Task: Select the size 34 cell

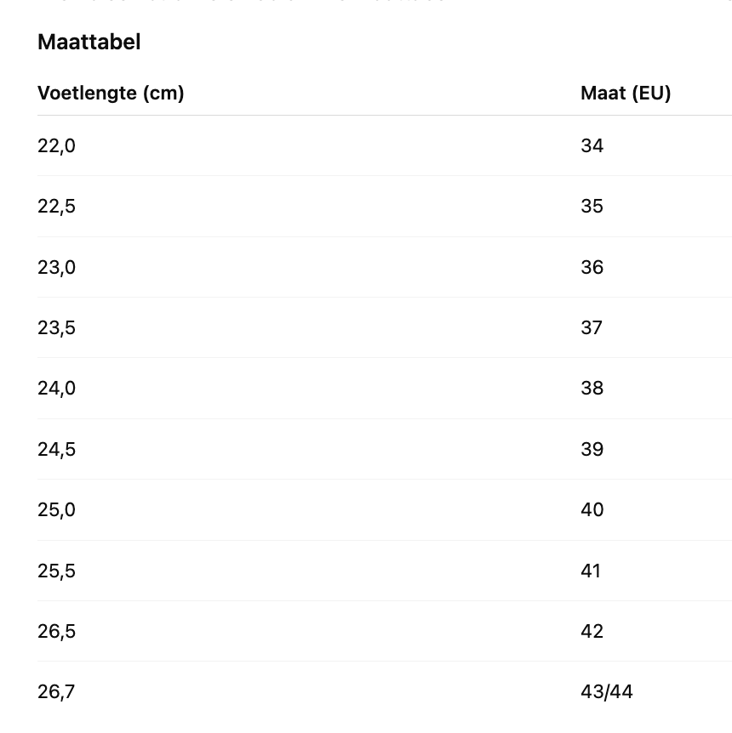Action: (x=592, y=145)
